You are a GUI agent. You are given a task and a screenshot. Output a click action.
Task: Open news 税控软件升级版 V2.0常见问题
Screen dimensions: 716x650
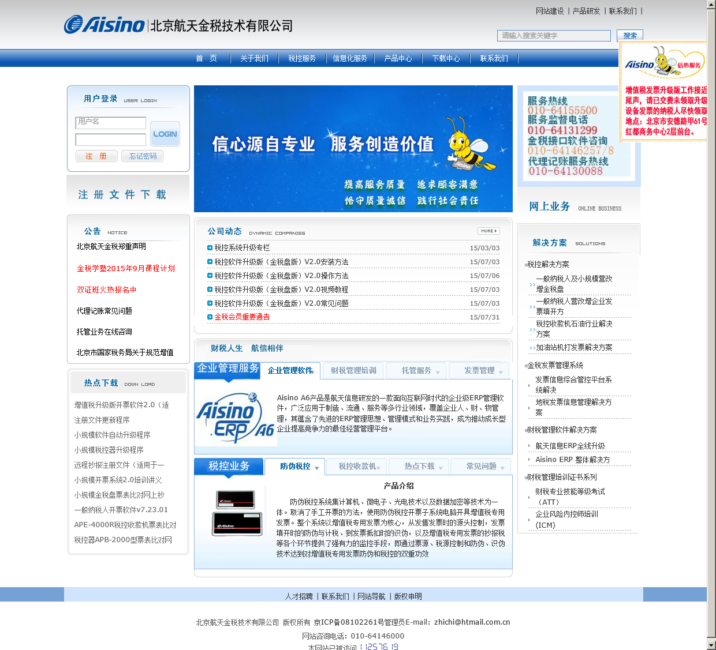pyautogui.click(x=281, y=303)
